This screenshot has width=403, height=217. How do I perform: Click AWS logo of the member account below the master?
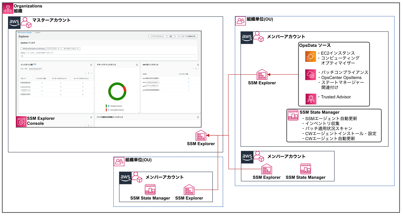click(x=125, y=177)
